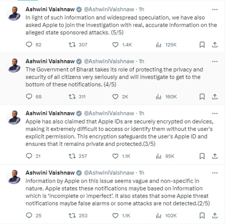Open more options menu on (5/5) tweet

(214, 9)
